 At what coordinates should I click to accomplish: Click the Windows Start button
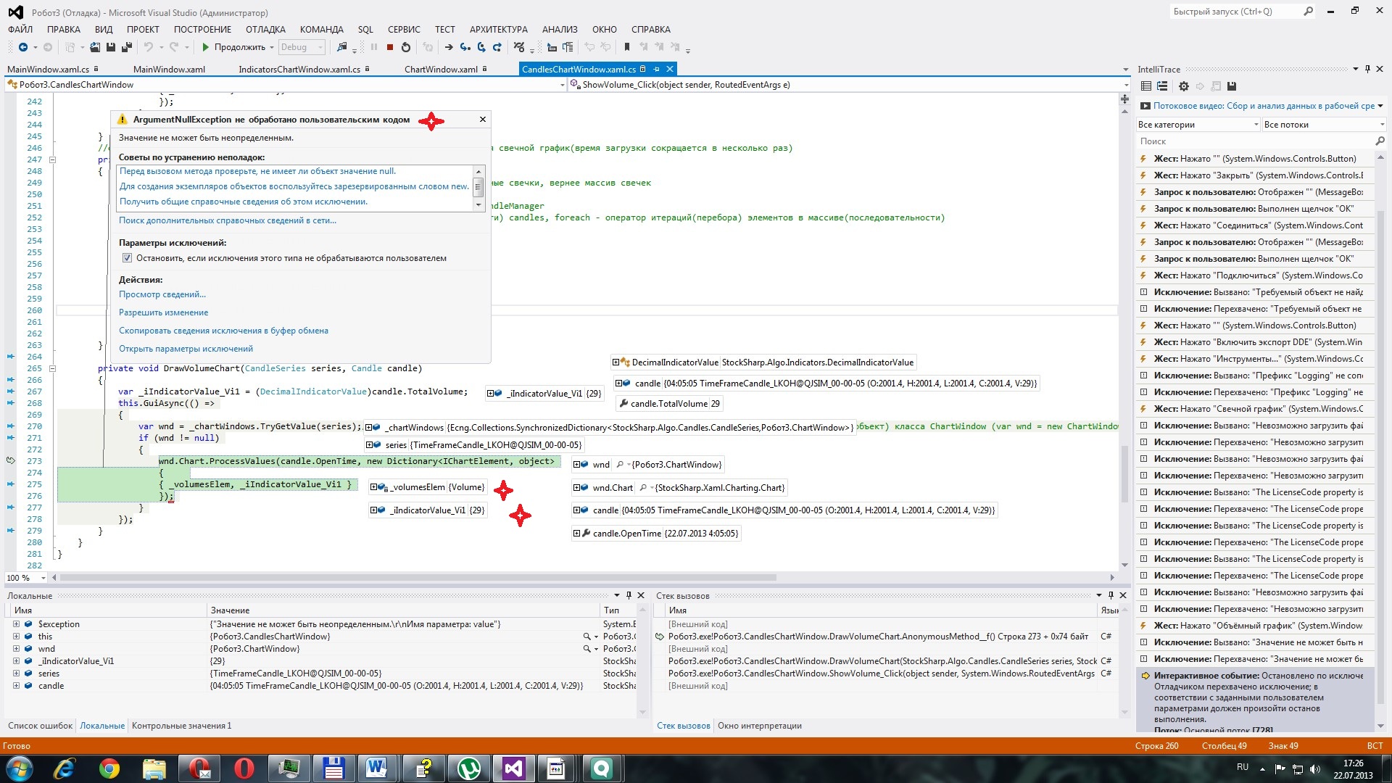(x=20, y=768)
